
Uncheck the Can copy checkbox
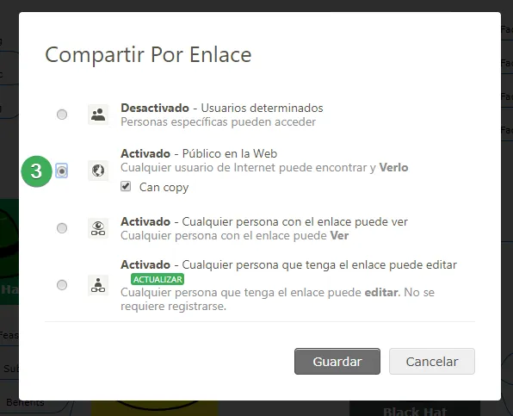pyautogui.click(x=126, y=187)
